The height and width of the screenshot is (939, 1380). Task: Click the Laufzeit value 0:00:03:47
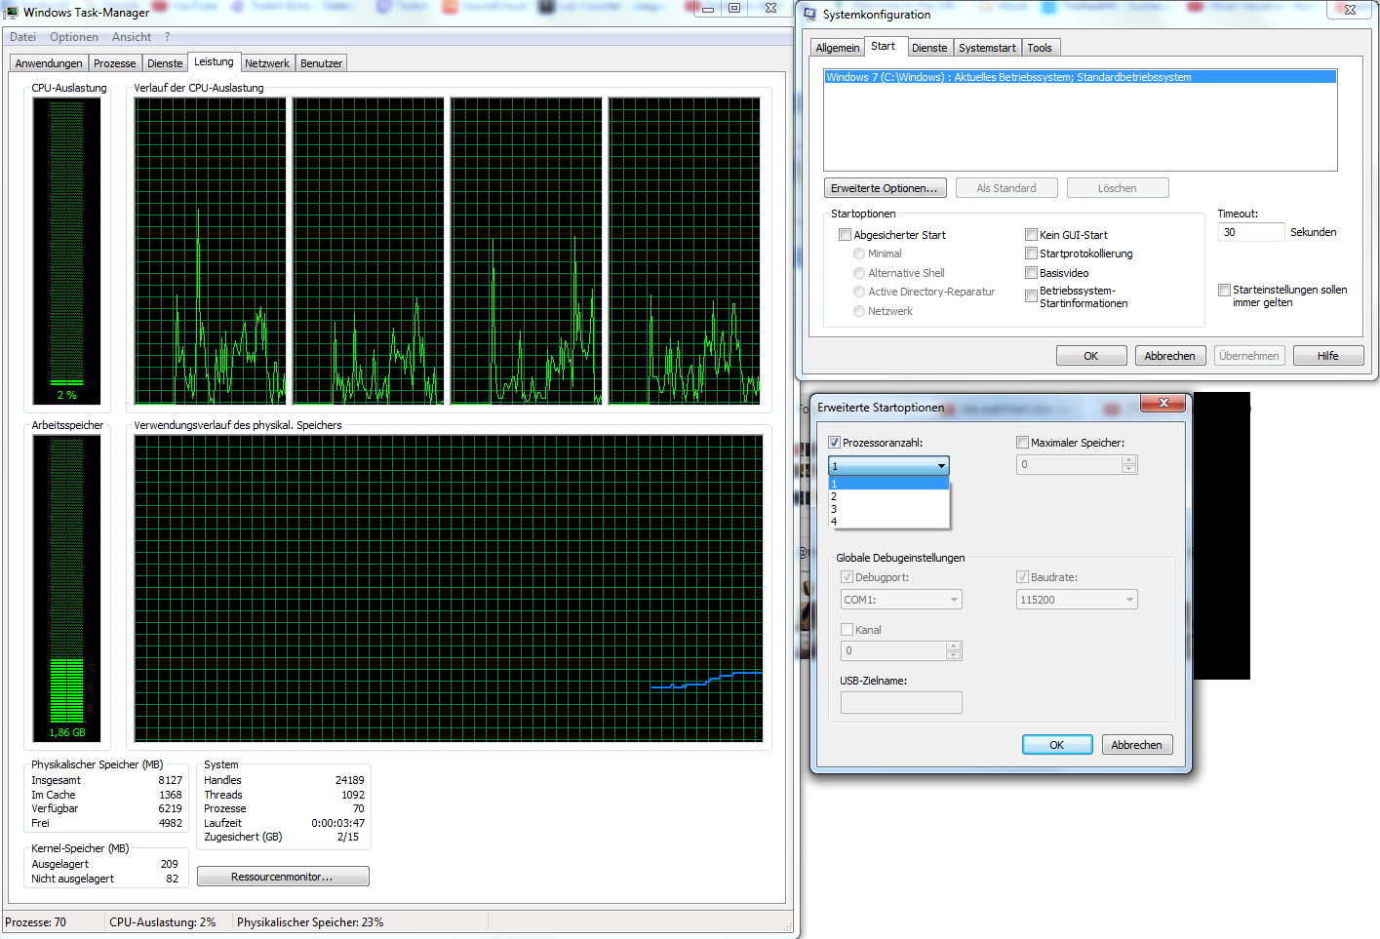click(337, 823)
